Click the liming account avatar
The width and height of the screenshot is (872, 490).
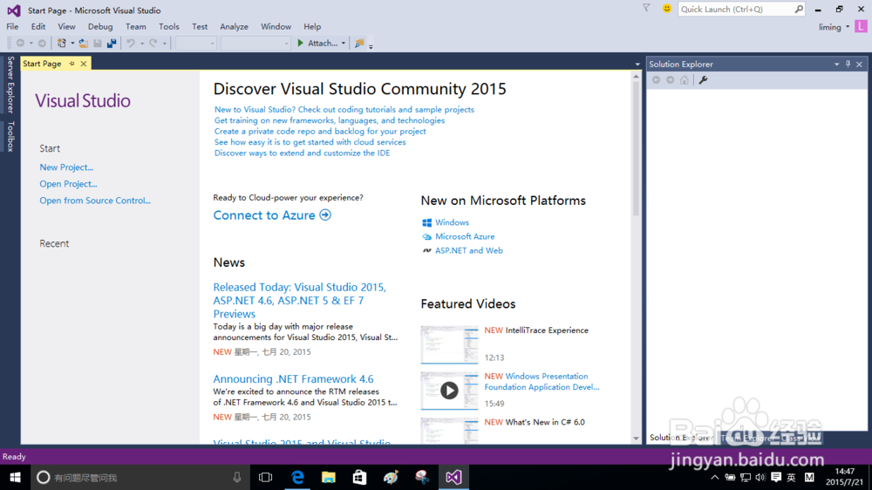tap(861, 27)
